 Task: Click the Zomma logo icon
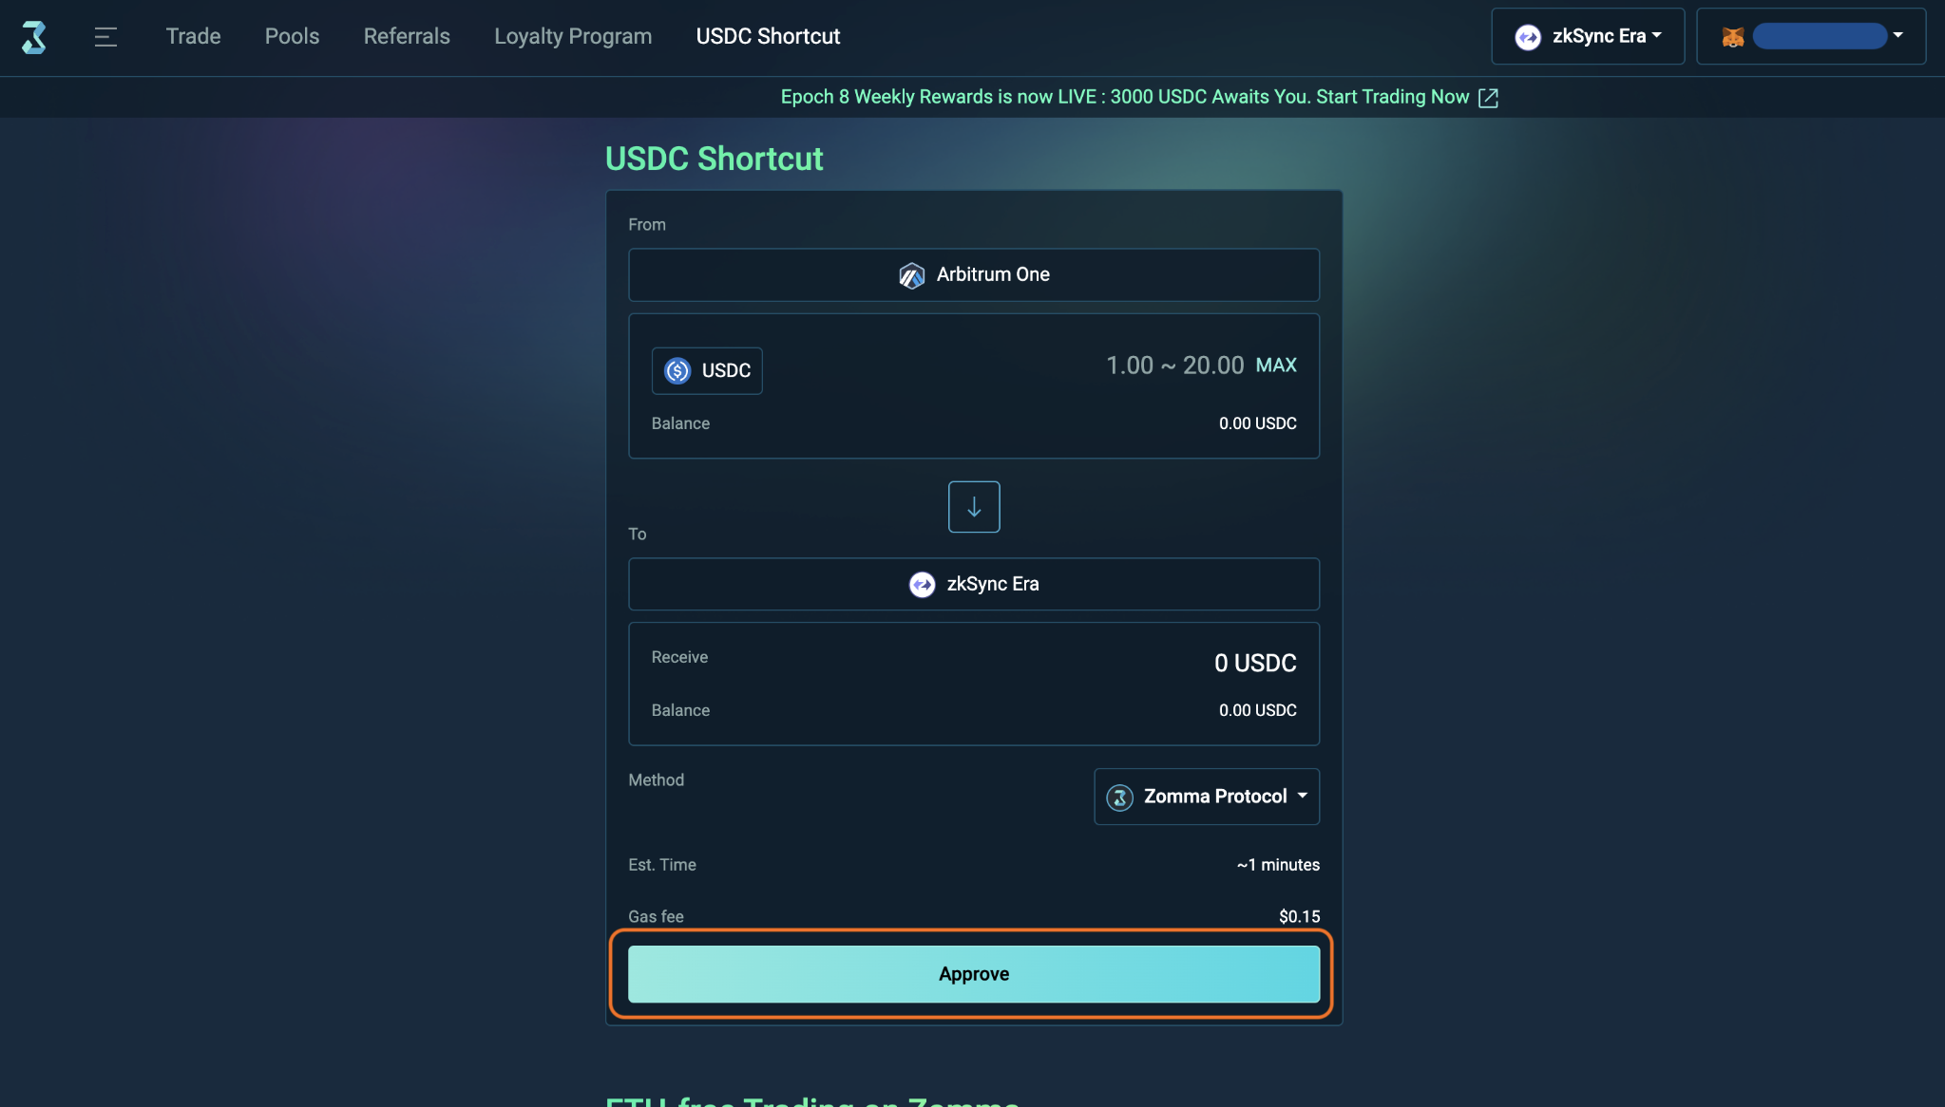[x=34, y=37]
